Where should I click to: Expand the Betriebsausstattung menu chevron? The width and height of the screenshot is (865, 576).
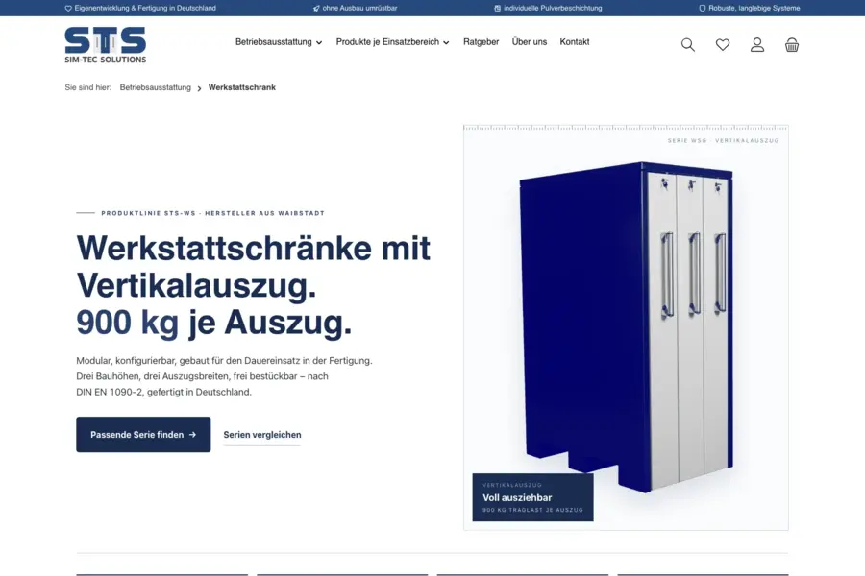(x=319, y=42)
